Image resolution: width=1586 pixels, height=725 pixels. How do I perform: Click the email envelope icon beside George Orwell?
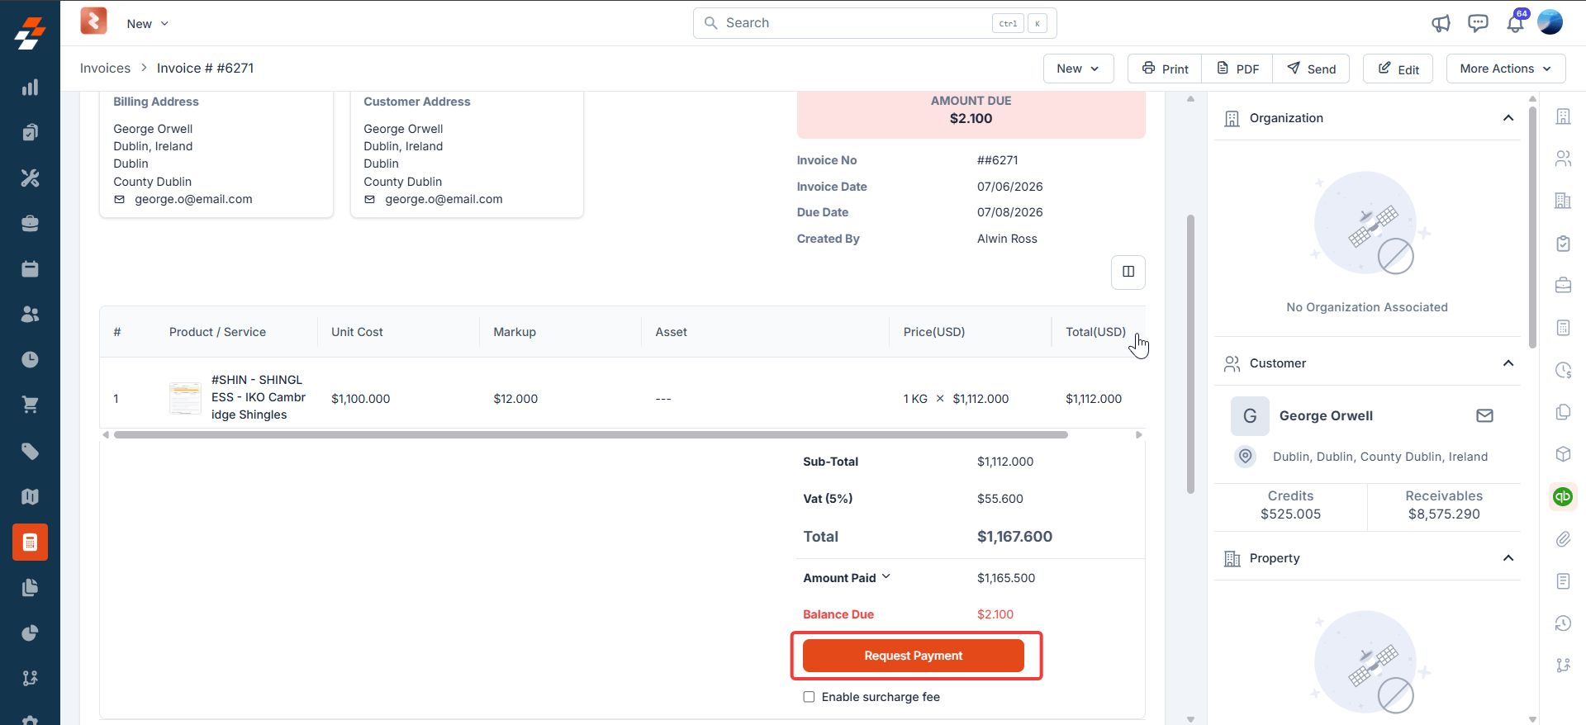(1484, 415)
